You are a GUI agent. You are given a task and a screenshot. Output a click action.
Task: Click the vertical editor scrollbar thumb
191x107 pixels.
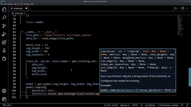190,77
